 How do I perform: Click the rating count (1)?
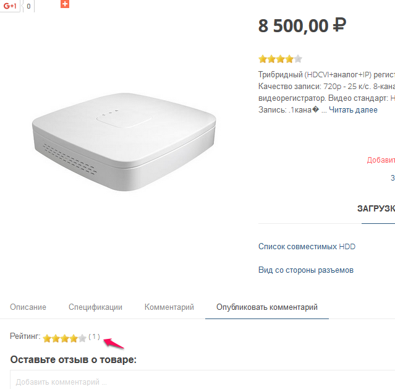point(94,336)
